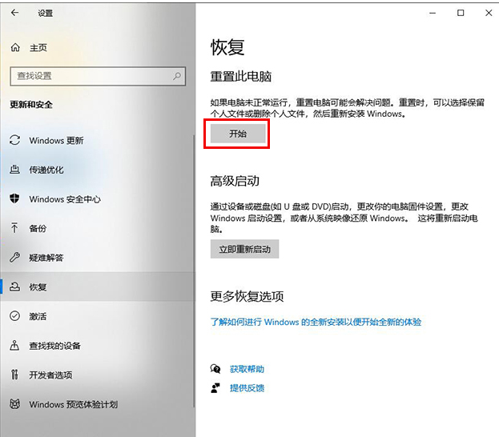Click the 传递优化 delivery icon
This screenshot has height=437, width=499.
point(14,169)
